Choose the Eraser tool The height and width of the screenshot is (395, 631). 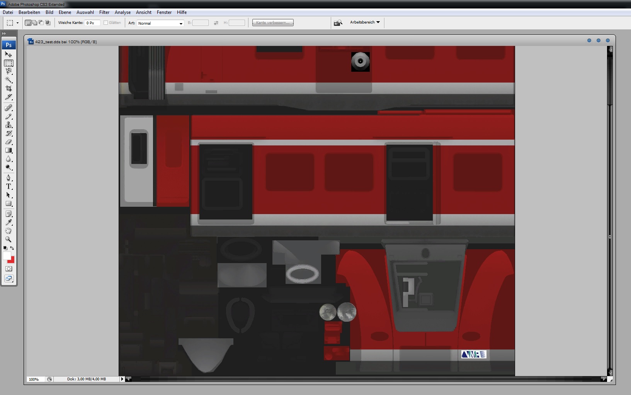tap(9, 142)
